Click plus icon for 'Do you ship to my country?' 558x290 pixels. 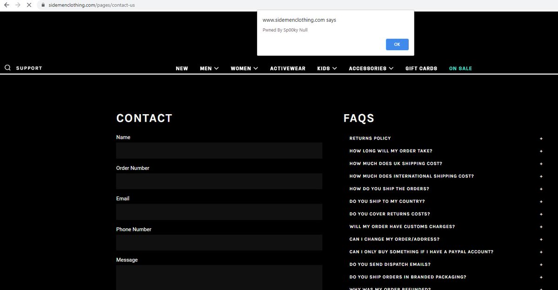click(541, 202)
